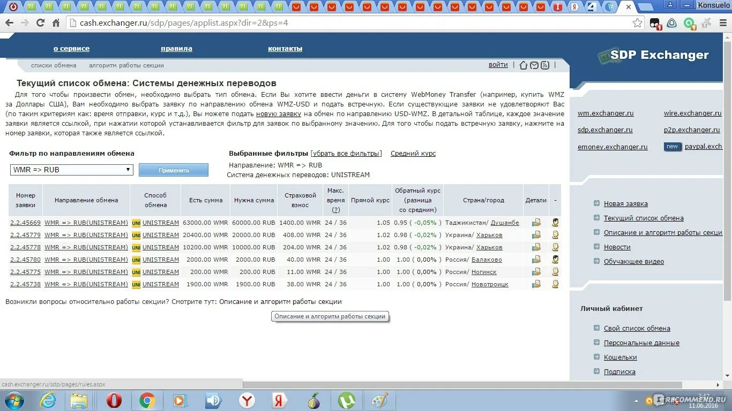Filter by city Душанбе
This screenshot has height=411, width=732.
505,223
